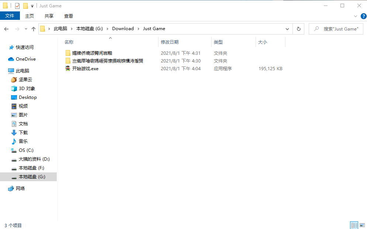Open 大姨的资料 (D:) drive
Viewport: 367px width, 229px height.
click(34, 159)
